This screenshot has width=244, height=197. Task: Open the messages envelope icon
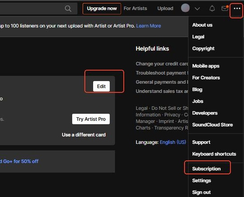[x=225, y=8]
